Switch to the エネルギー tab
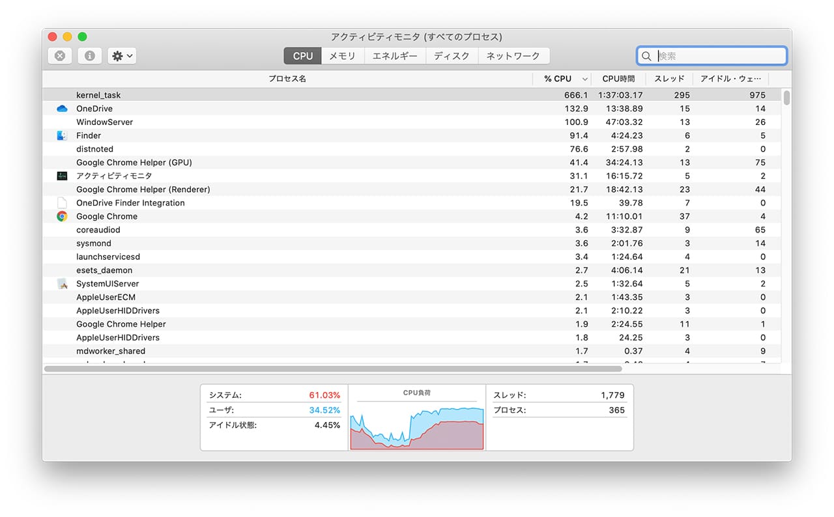 coord(395,56)
